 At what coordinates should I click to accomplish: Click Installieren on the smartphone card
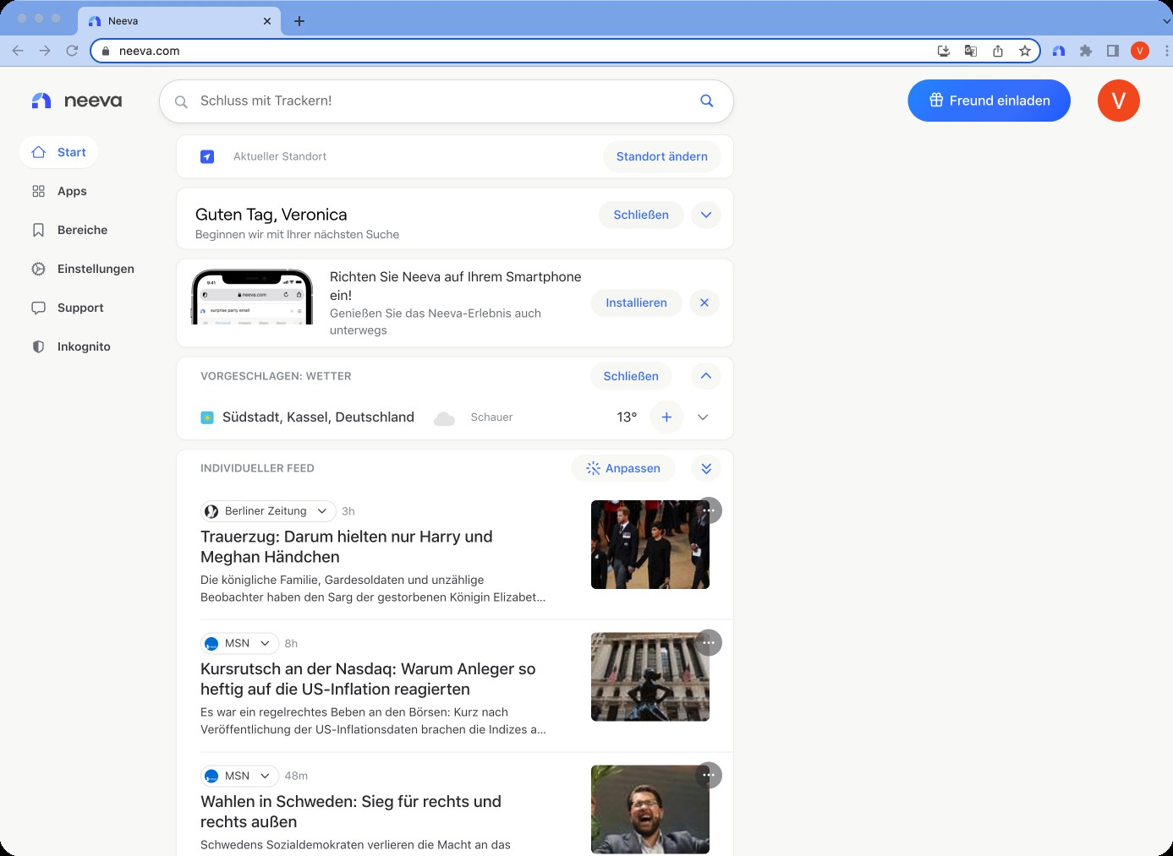[636, 303]
